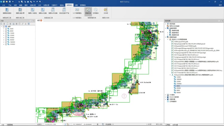This screenshot has width=224, height=126.
Task: Click the S-57海图属性 ribbon icon
Action: (77, 11)
